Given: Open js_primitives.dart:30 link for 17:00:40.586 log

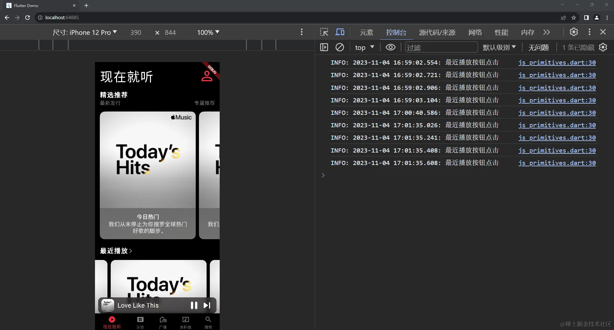Looking at the screenshot, I should click(x=557, y=113).
